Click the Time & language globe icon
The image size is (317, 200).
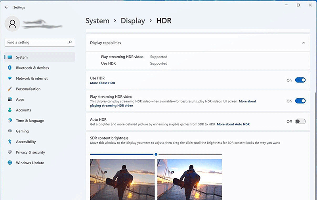(10, 120)
